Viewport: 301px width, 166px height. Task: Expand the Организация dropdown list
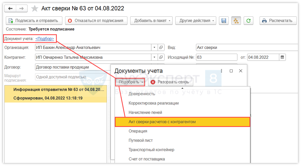154,48
